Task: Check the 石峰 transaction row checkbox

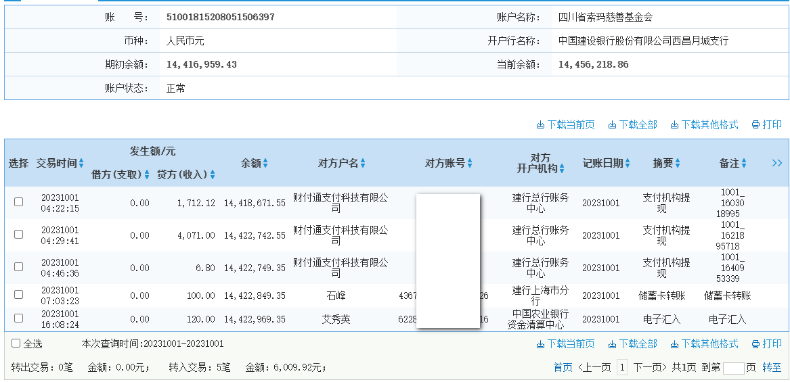Action: (19, 294)
